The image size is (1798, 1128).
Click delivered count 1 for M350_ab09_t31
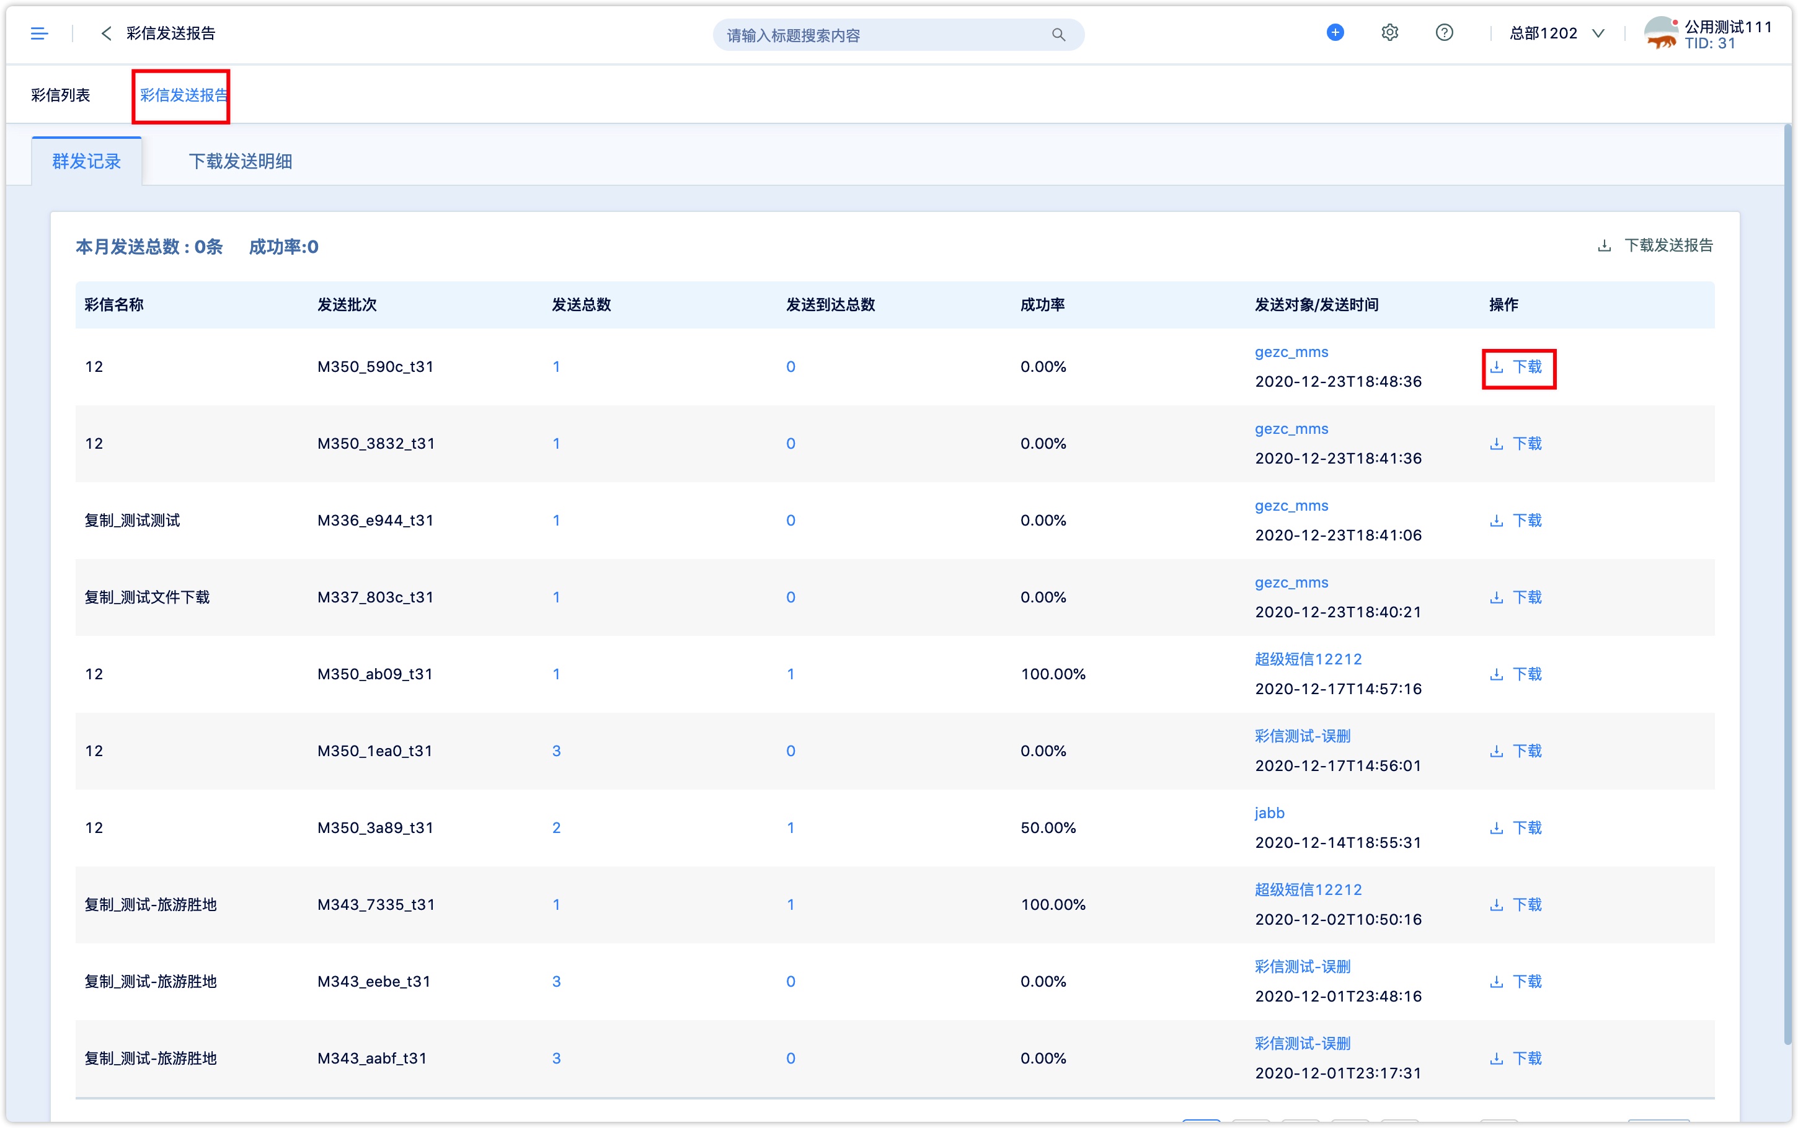point(791,674)
